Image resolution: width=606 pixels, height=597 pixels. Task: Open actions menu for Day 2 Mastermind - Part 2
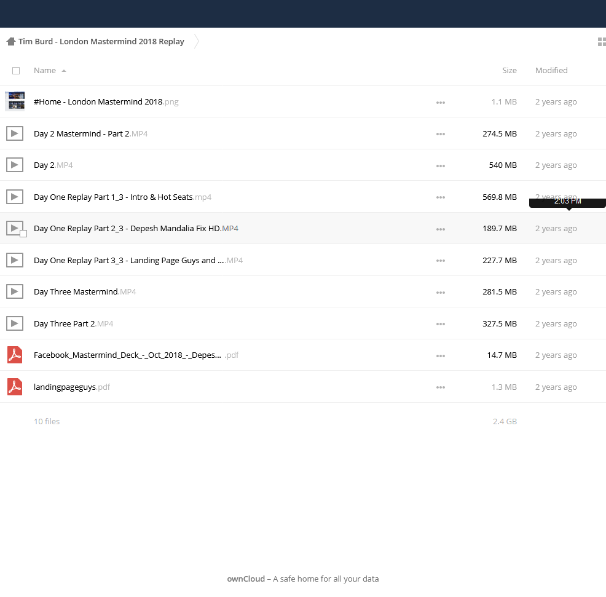tap(441, 134)
